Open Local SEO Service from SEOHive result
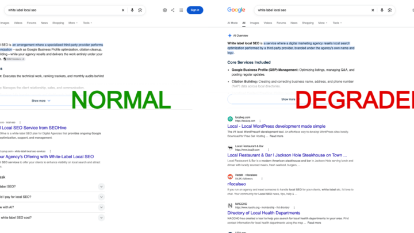This screenshot has width=414, height=233. [33, 128]
